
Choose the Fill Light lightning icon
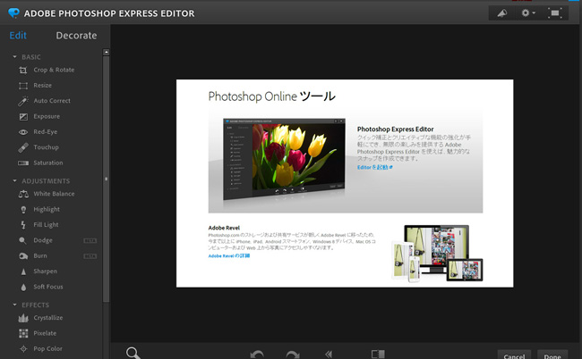point(23,225)
